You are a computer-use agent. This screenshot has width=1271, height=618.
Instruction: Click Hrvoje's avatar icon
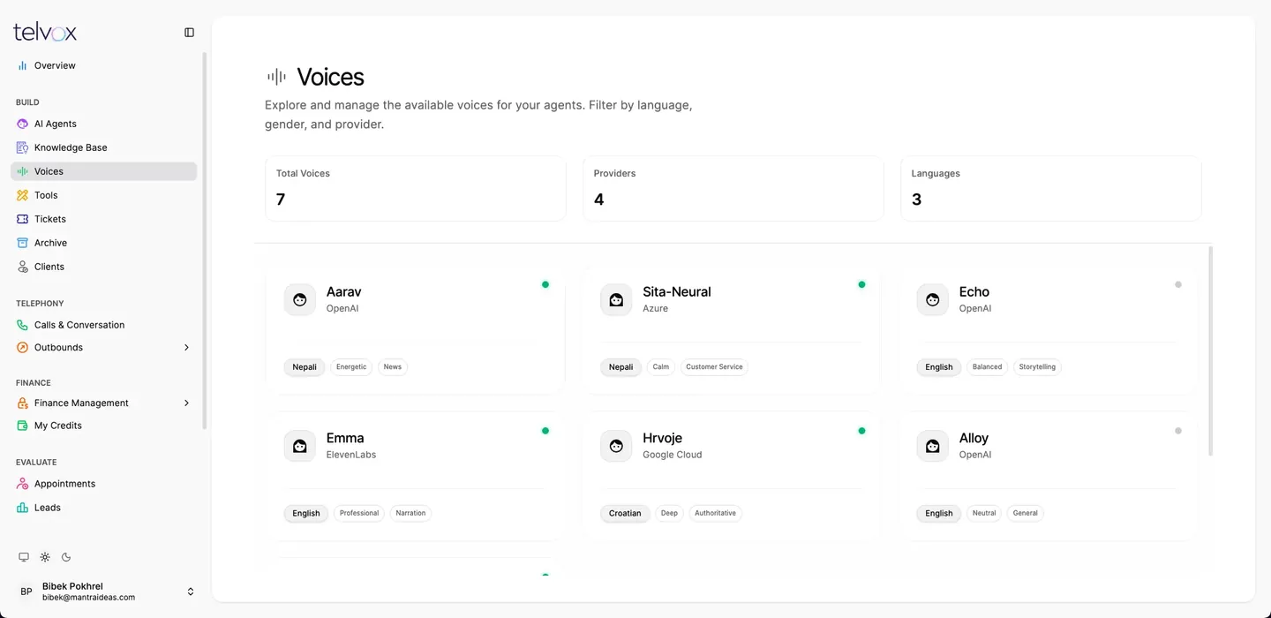616,447
